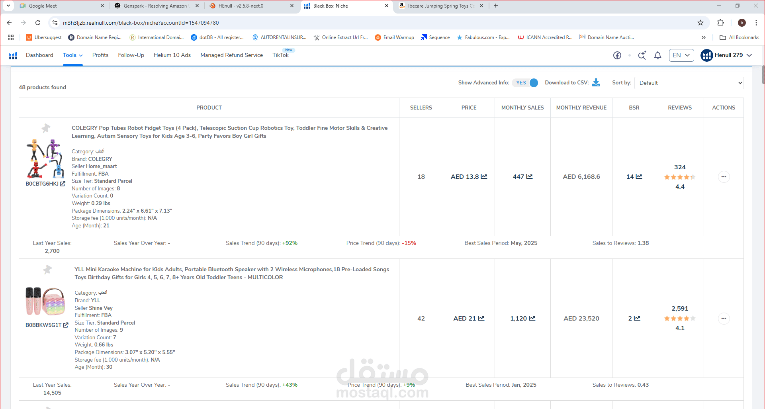This screenshot has width=765, height=409.
Task: Expand the Tools menu dropdown
Action: pyautogui.click(x=72, y=55)
